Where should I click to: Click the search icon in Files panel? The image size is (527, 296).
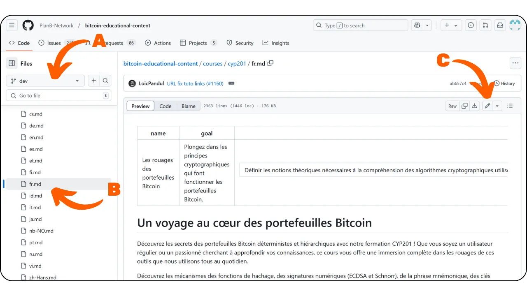pos(105,81)
